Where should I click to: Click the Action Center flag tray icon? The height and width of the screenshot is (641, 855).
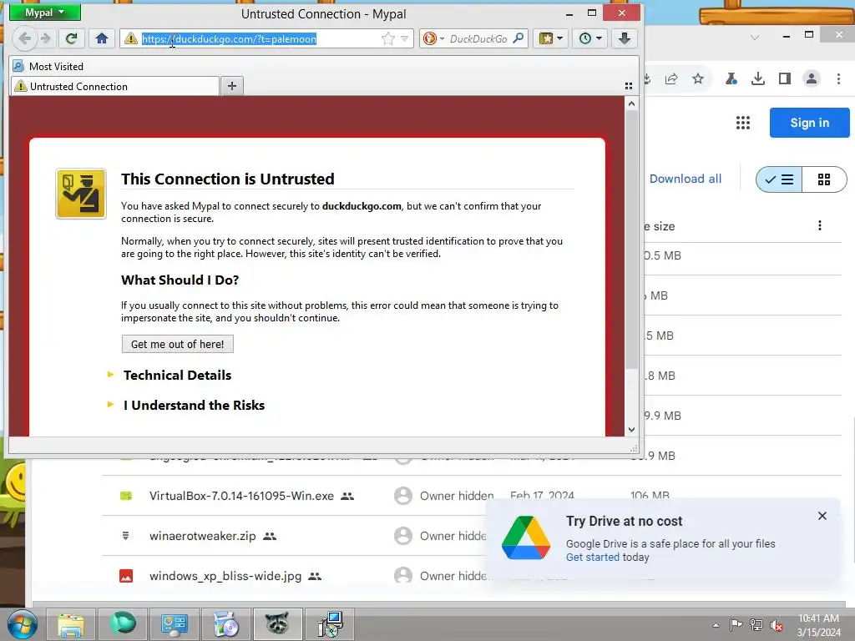[736, 625]
